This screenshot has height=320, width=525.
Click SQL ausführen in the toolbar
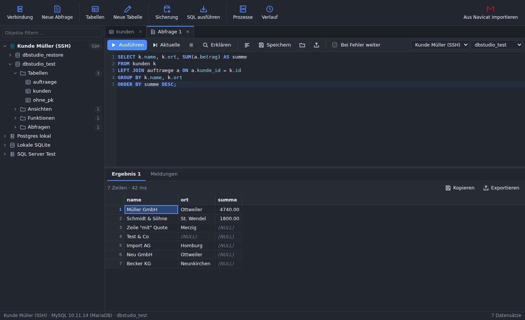(x=204, y=13)
